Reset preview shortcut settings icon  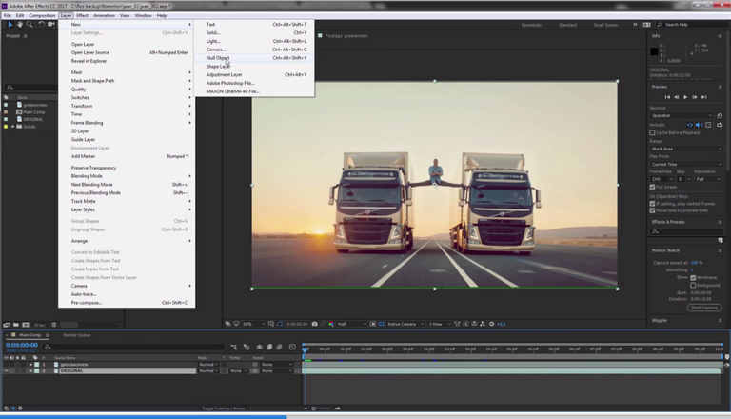click(720, 116)
